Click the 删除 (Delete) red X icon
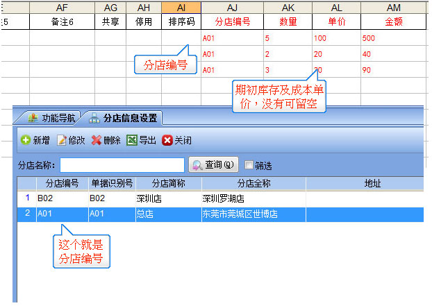Image resolution: width=432 pixels, height=308 pixels. 97,140
